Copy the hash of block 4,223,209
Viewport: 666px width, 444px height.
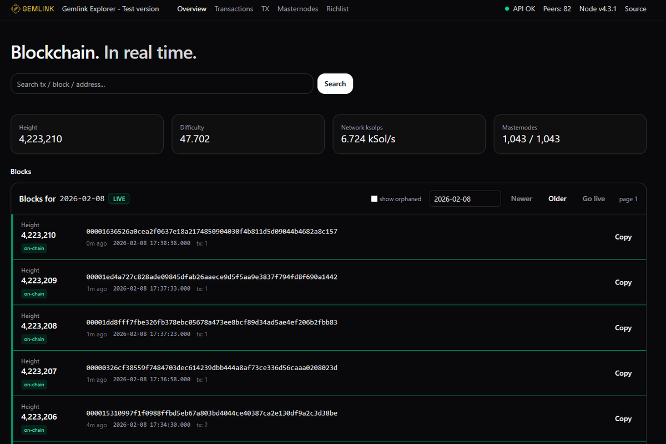623,282
